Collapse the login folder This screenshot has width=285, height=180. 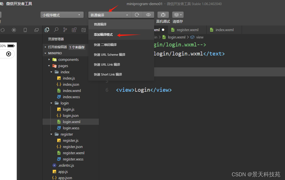pos(51,103)
